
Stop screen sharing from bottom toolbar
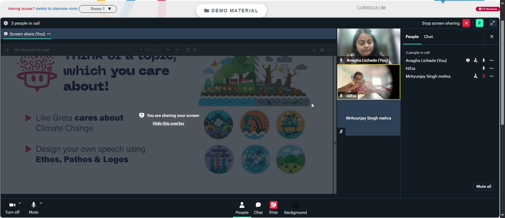(x=273, y=208)
